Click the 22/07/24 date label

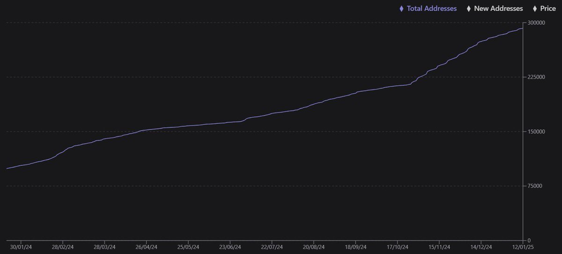tap(272, 247)
